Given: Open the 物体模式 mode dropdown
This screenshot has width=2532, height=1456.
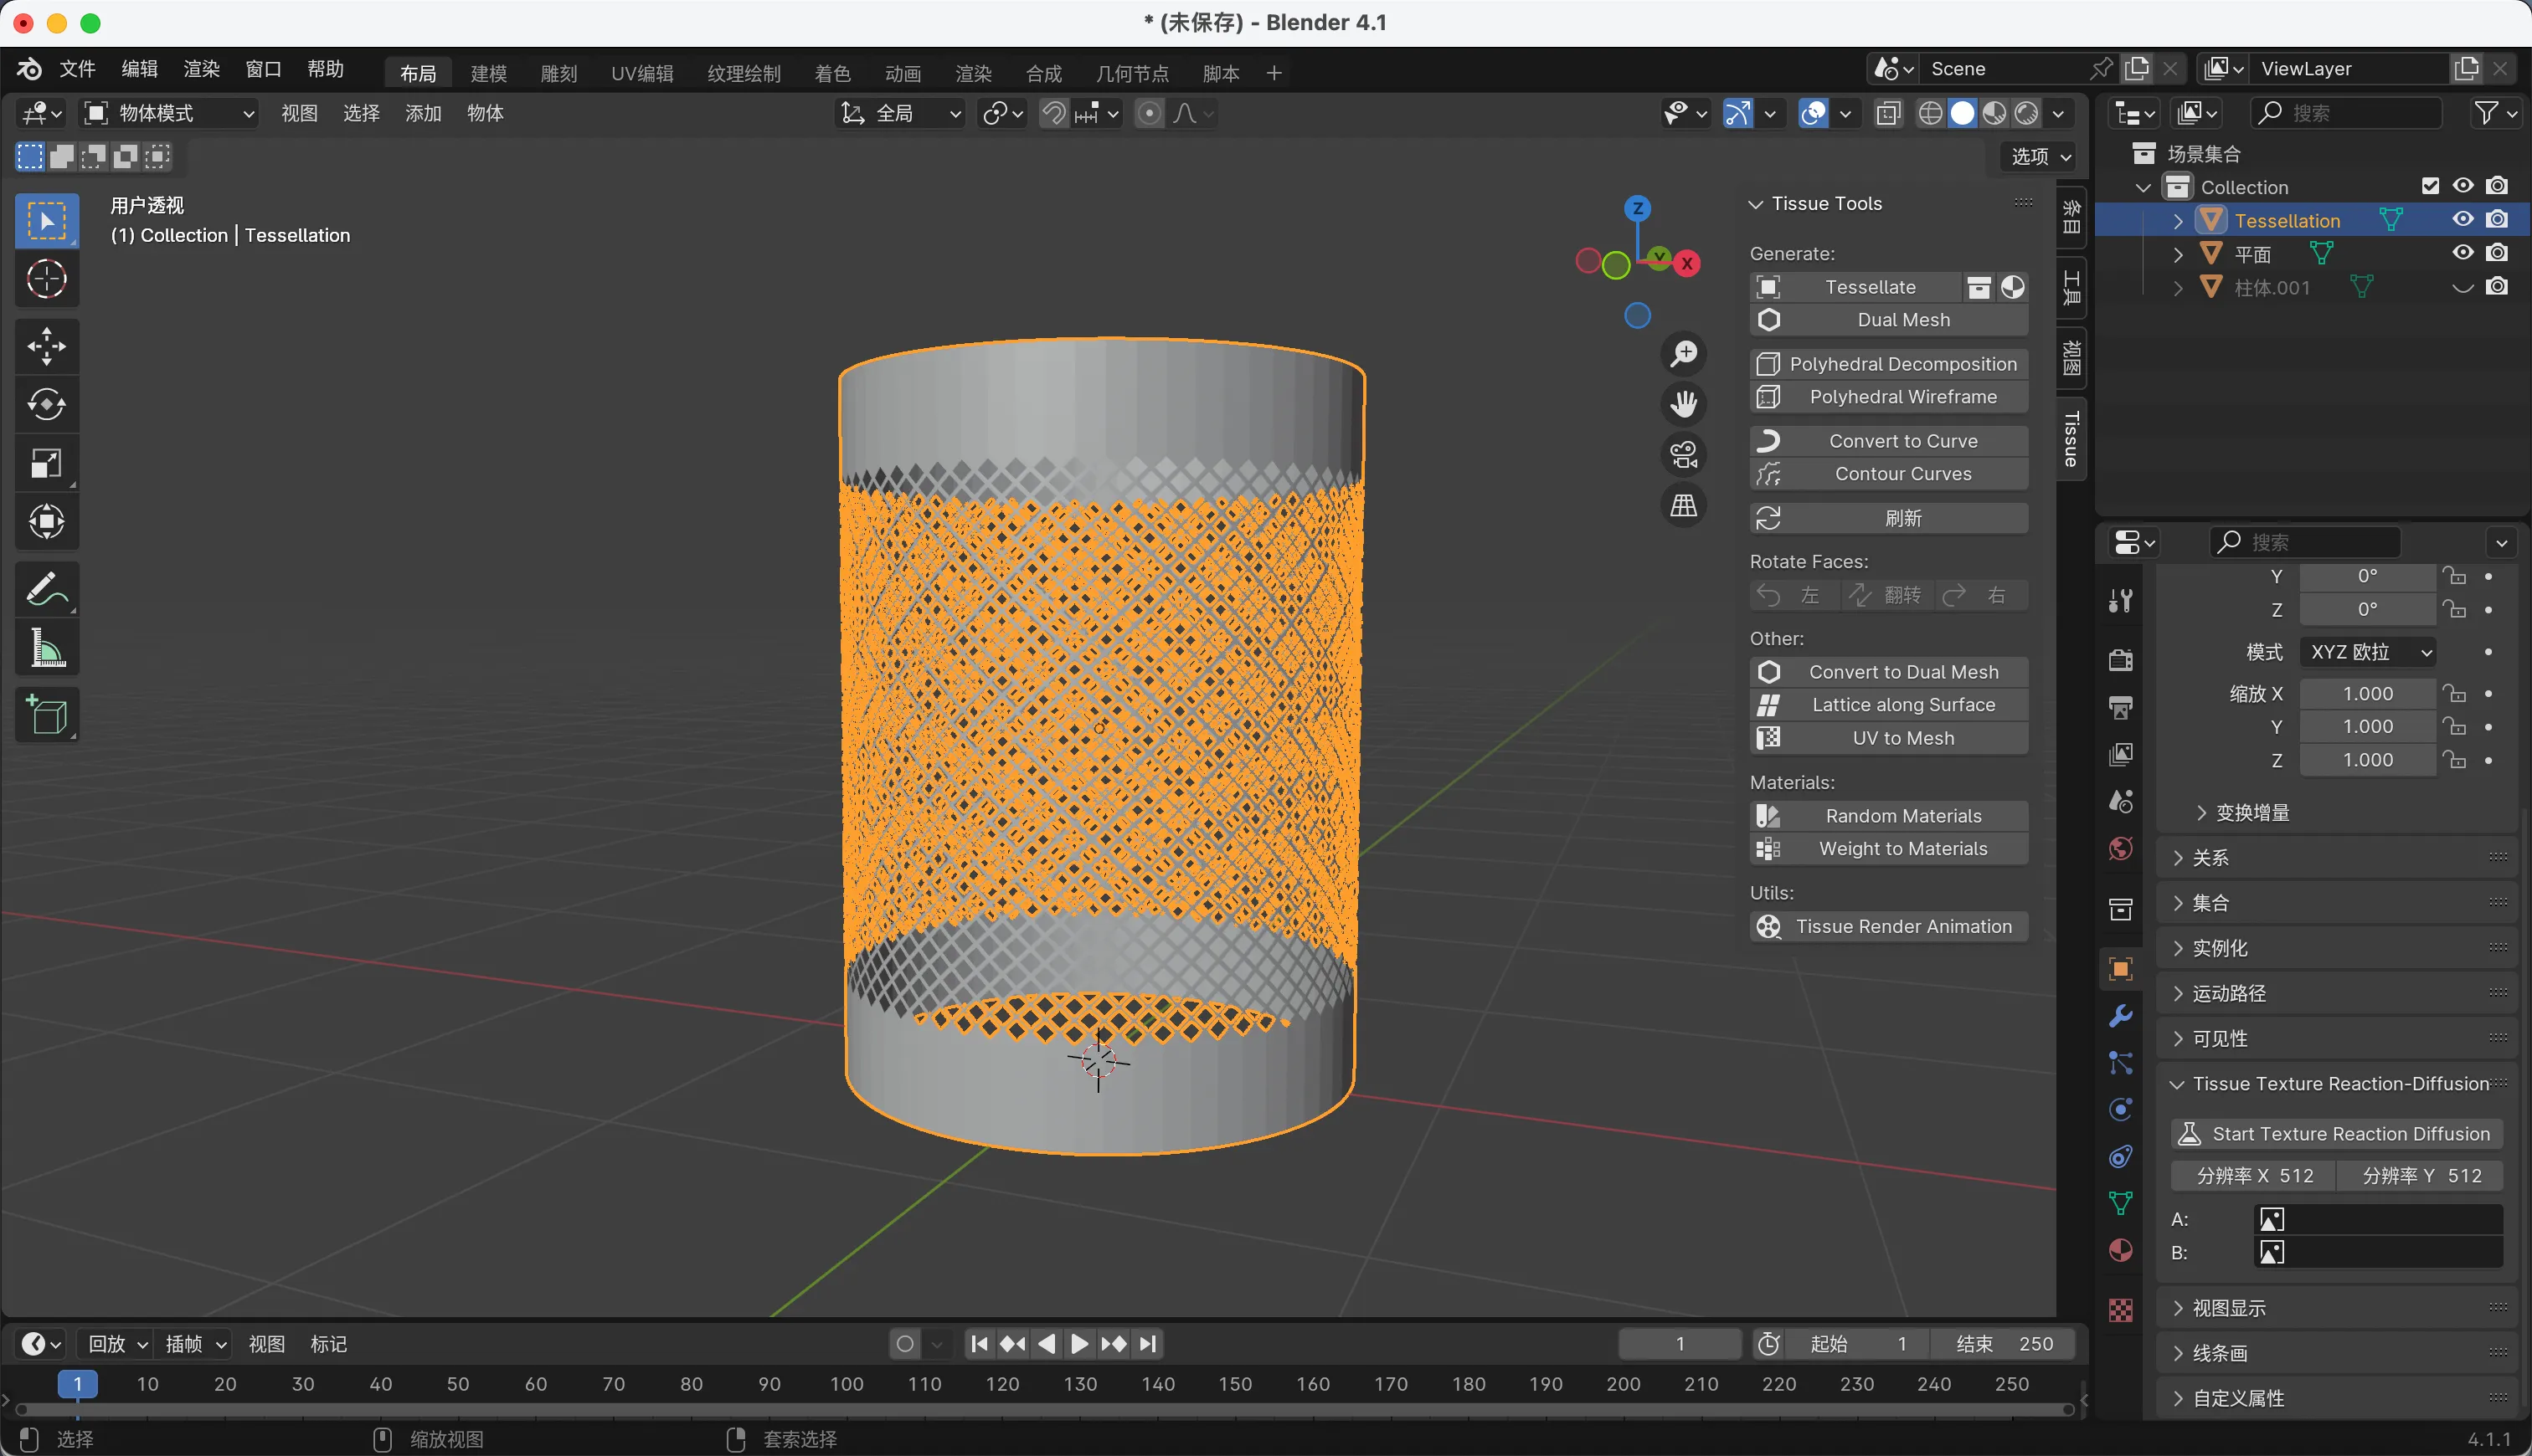Looking at the screenshot, I should pyautogui.click(x=168, y=113).
